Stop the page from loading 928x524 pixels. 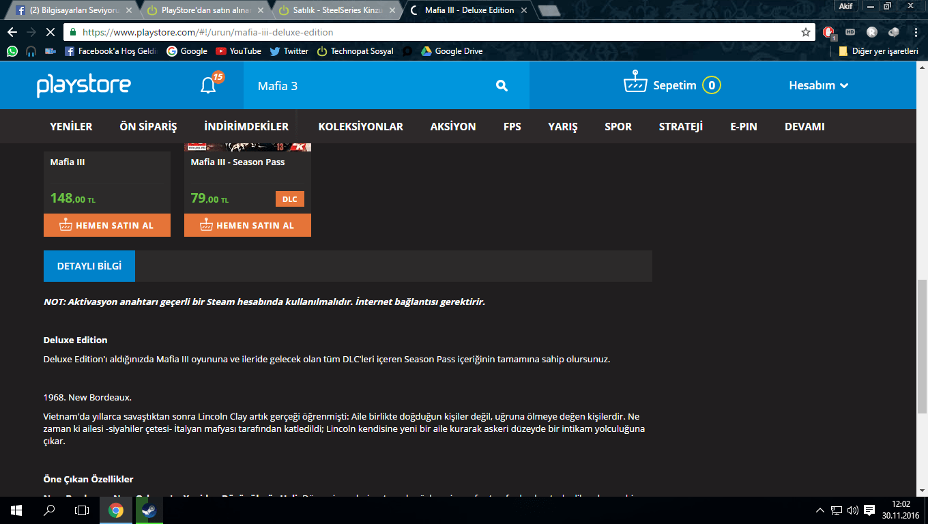51,32
